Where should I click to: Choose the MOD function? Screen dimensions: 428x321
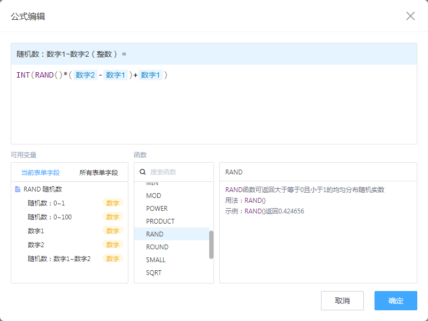tap(154, 196)
